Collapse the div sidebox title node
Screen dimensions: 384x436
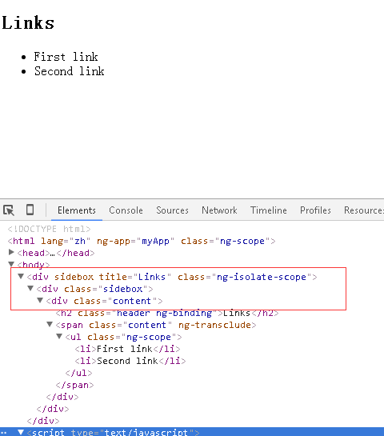pyautogui.click(x=21, y=276)
